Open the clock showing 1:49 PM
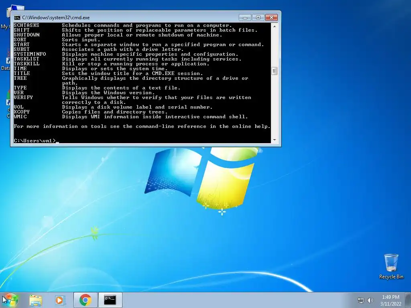This screenshot has width=411, height=308. click(x=391, y=297)
